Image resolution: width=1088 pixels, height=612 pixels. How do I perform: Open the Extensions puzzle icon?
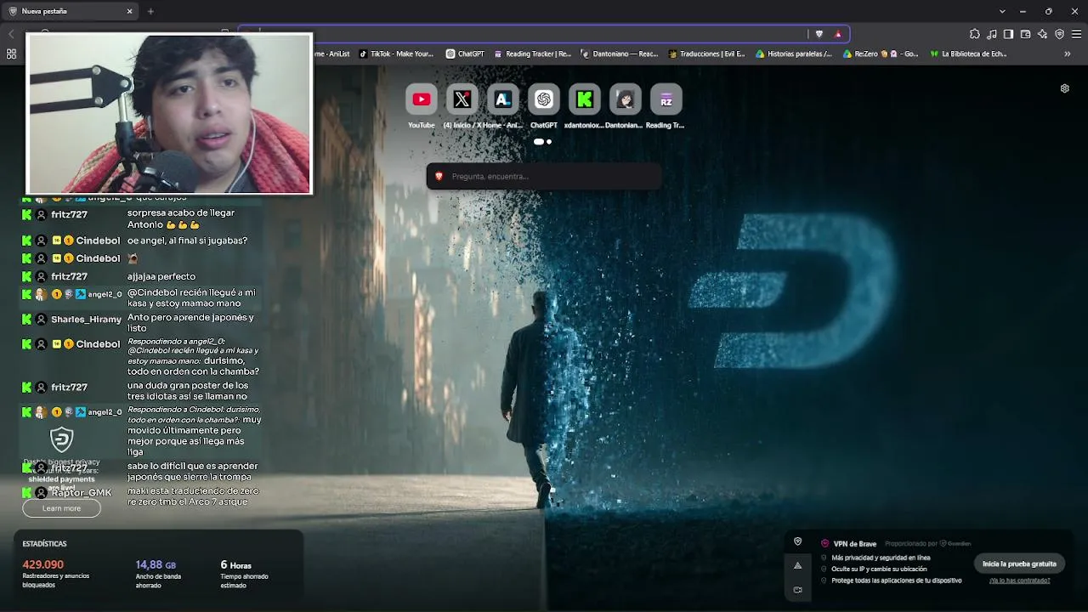pyautogui.click(x=974, y=34)
